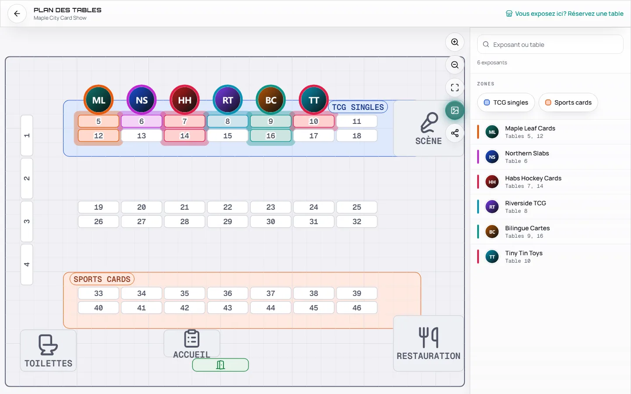The width and height of the screenshot is (631, 394).
Task: Open Riverside TCG in exhibitor list
Action: [x=550, y=207]
